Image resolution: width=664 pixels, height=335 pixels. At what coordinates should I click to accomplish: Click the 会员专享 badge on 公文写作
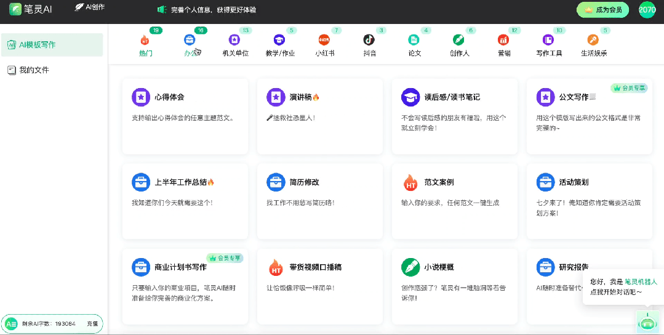coord(629,87)
